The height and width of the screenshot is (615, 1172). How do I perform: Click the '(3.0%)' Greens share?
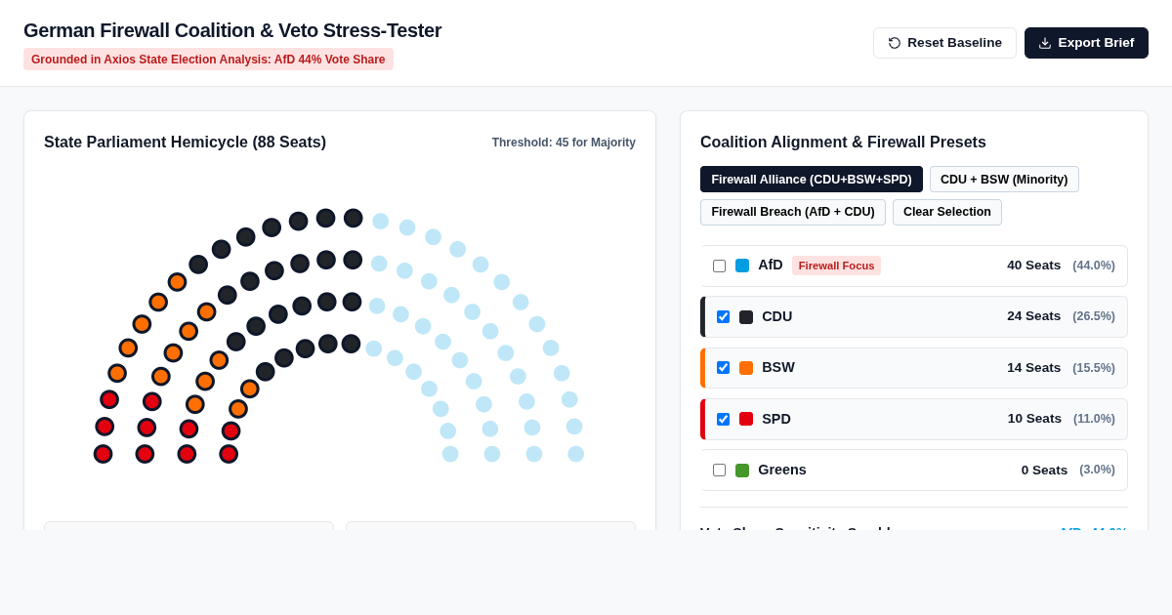click(x=1097, y=470)
